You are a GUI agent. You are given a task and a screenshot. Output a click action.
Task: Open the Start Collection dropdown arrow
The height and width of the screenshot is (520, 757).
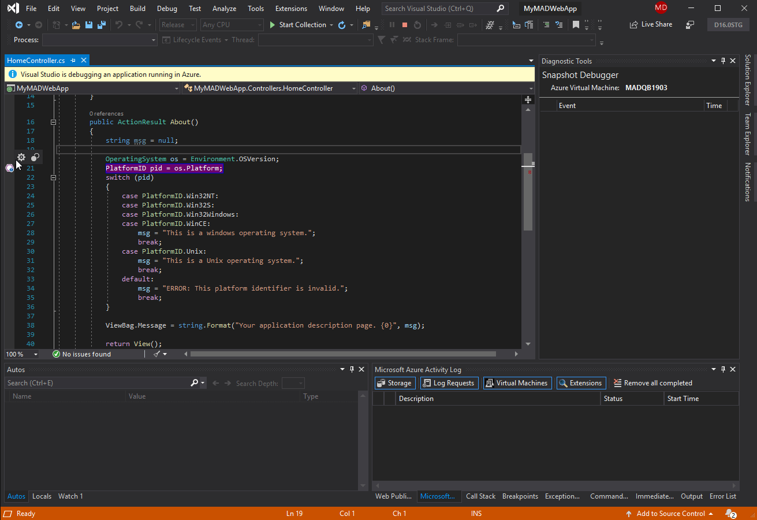click(331, 25)
